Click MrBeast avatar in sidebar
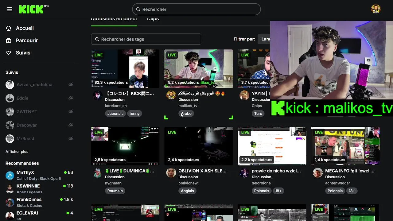The width and height of the screenshot is (393, 221). click(10, 139)
